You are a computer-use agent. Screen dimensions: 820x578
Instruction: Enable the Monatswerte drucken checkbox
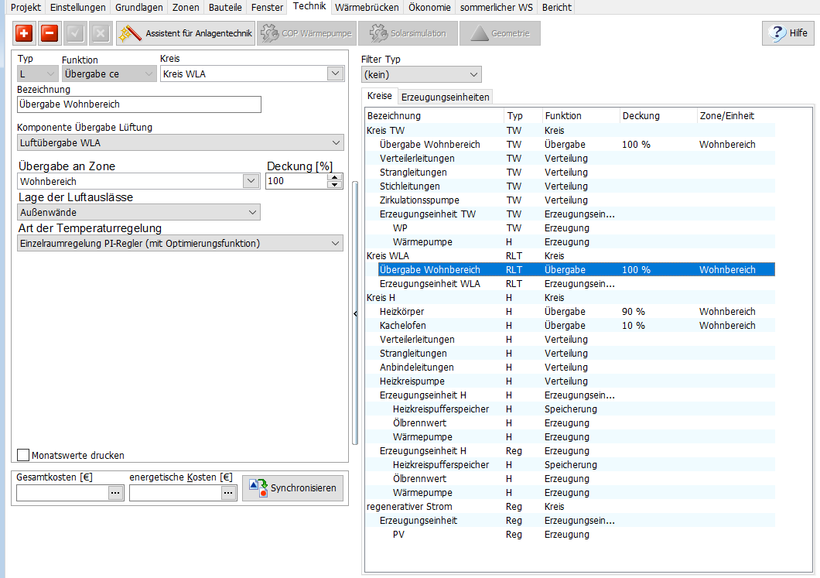[x=23, y=456]
